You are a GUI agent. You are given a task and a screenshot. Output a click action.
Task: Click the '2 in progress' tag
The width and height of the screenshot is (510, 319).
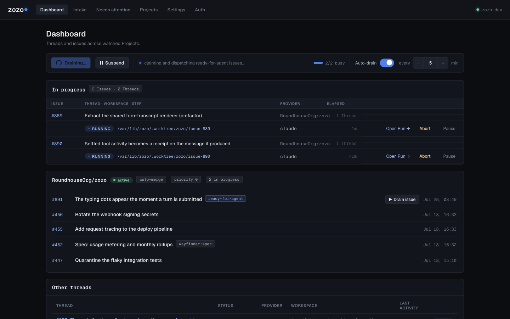point(224,179)
